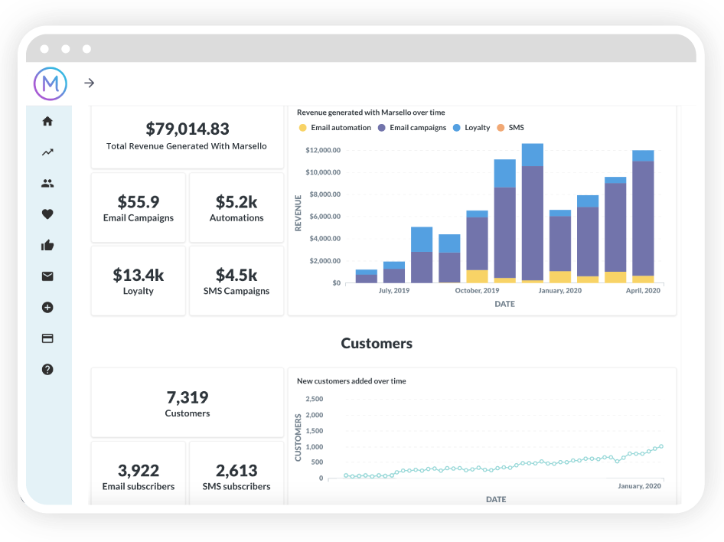This screenshot has height=542, width=724.
Task: Open billing via the card icon in sidebar
Action: (x=47, y=338)
